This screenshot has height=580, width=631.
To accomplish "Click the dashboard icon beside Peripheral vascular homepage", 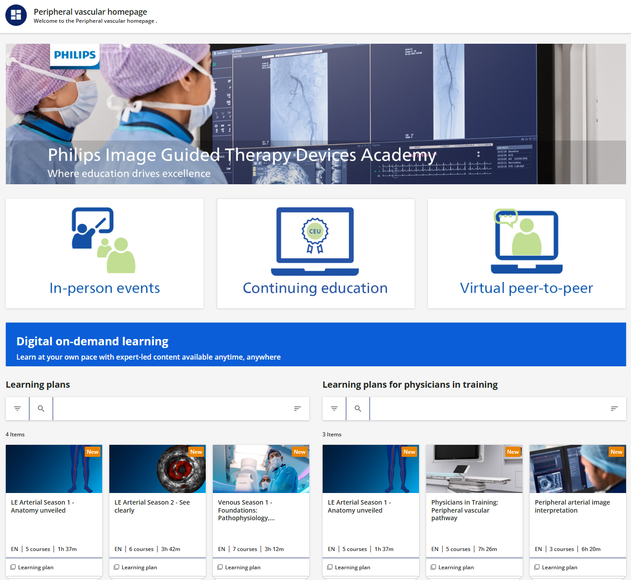I will coord(16,15).
